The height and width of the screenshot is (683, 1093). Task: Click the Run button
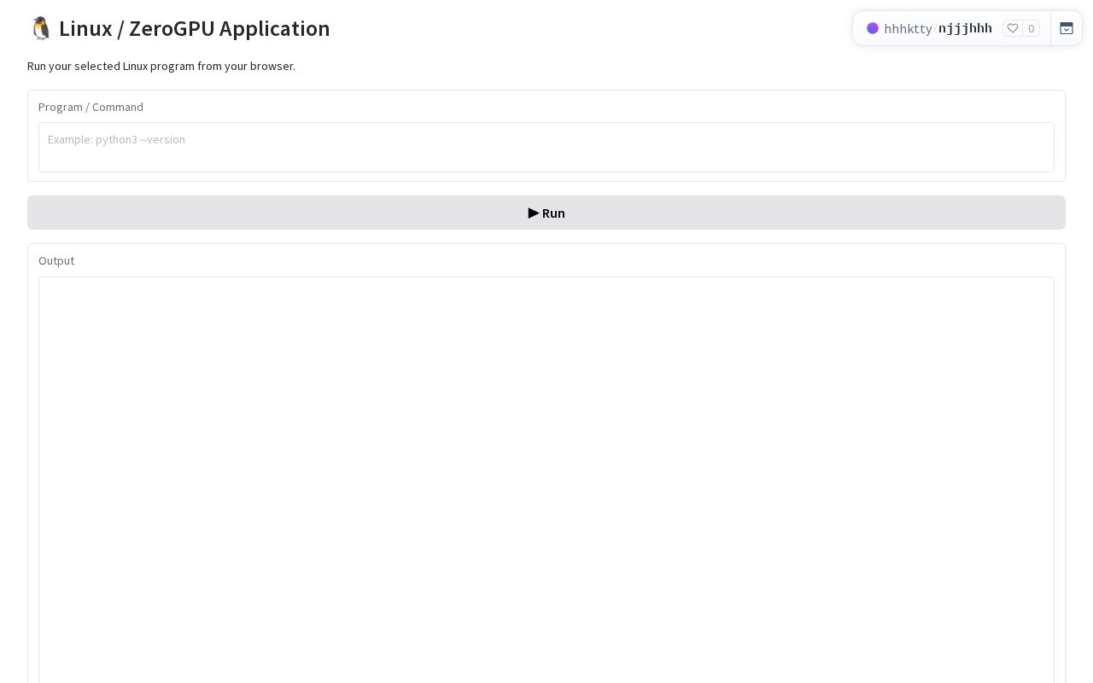tap(546, 213)
